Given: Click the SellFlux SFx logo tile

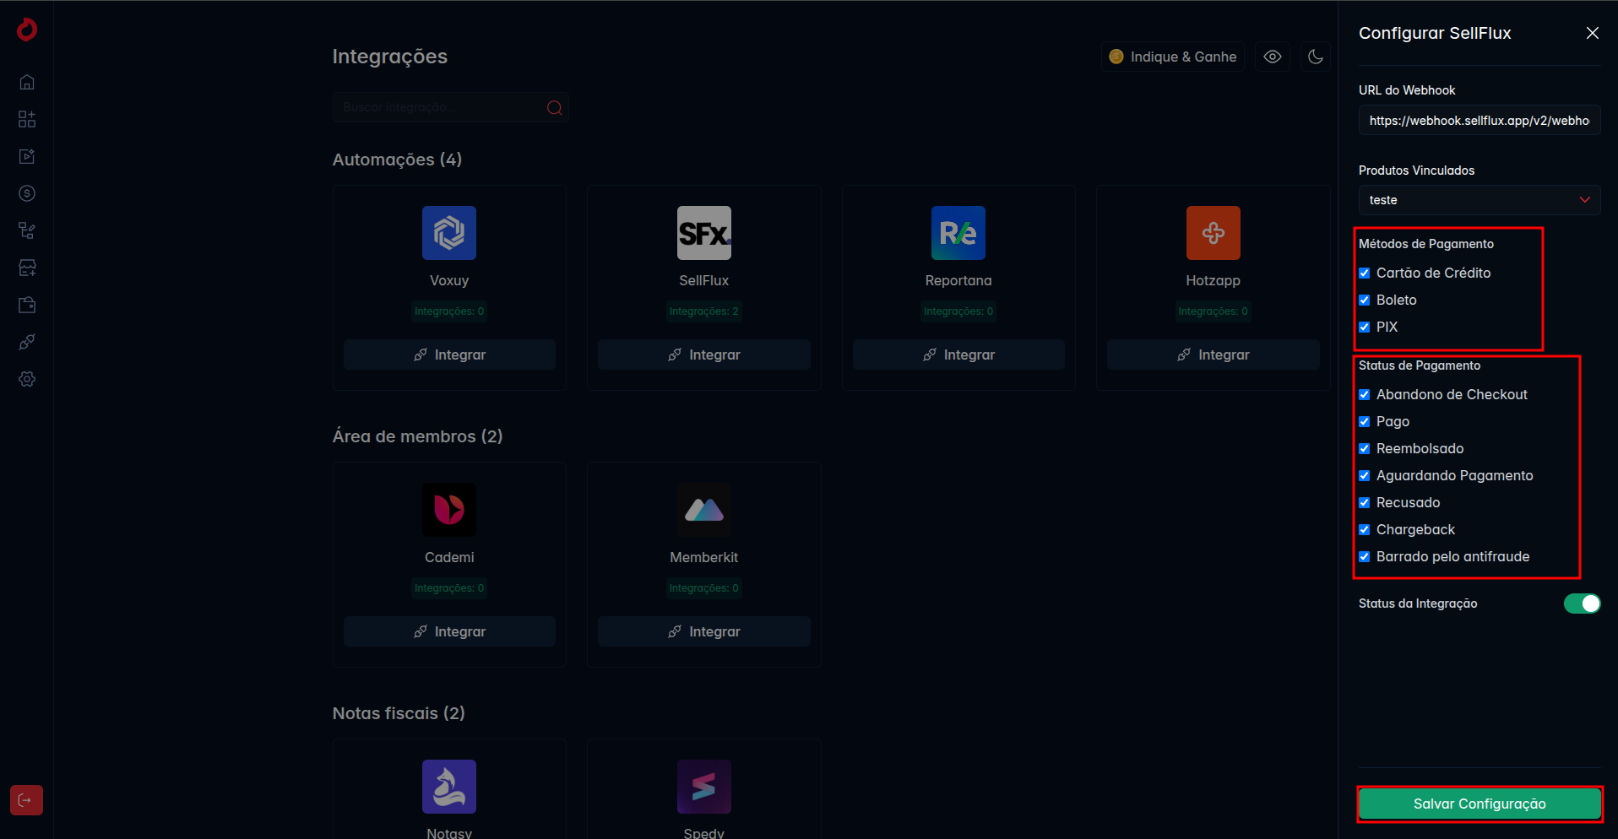Looking at the screenshot, I should pyautogui.click(x=704, y=233).
